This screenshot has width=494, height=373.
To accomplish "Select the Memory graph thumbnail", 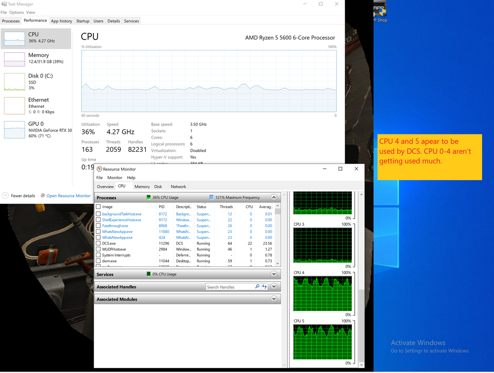I will 14,59.
